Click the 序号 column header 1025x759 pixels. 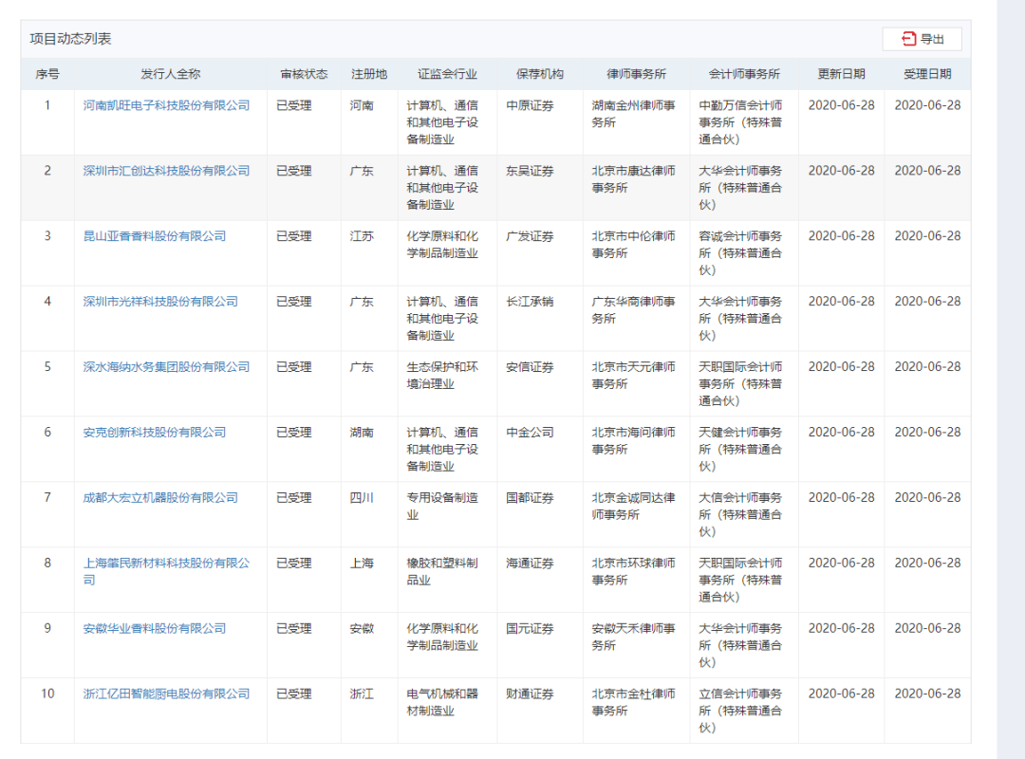click(x=47, y=74)
